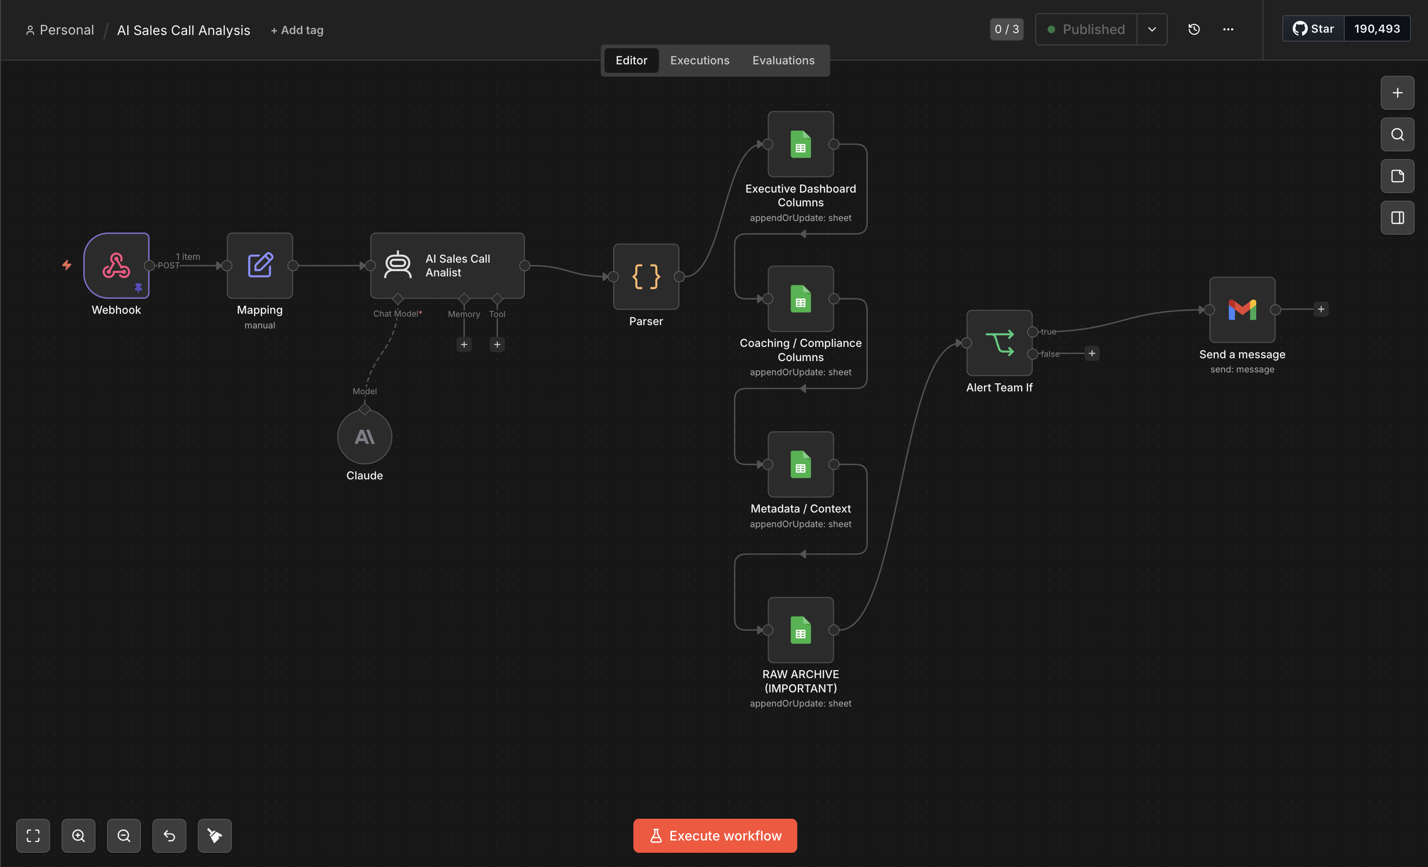Open Executive Dashboard Columns sheet node
Image resolution: width=1428 pixels, height=867 pixels.
click(x=801, y=144)
